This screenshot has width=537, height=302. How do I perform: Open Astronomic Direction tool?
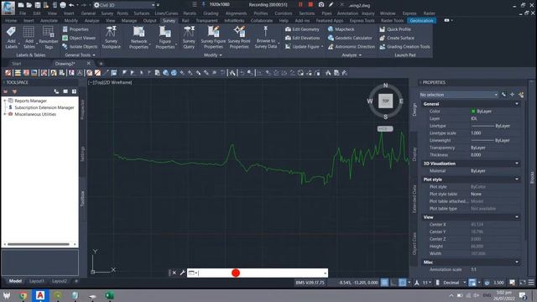click(x=352, y=47)
